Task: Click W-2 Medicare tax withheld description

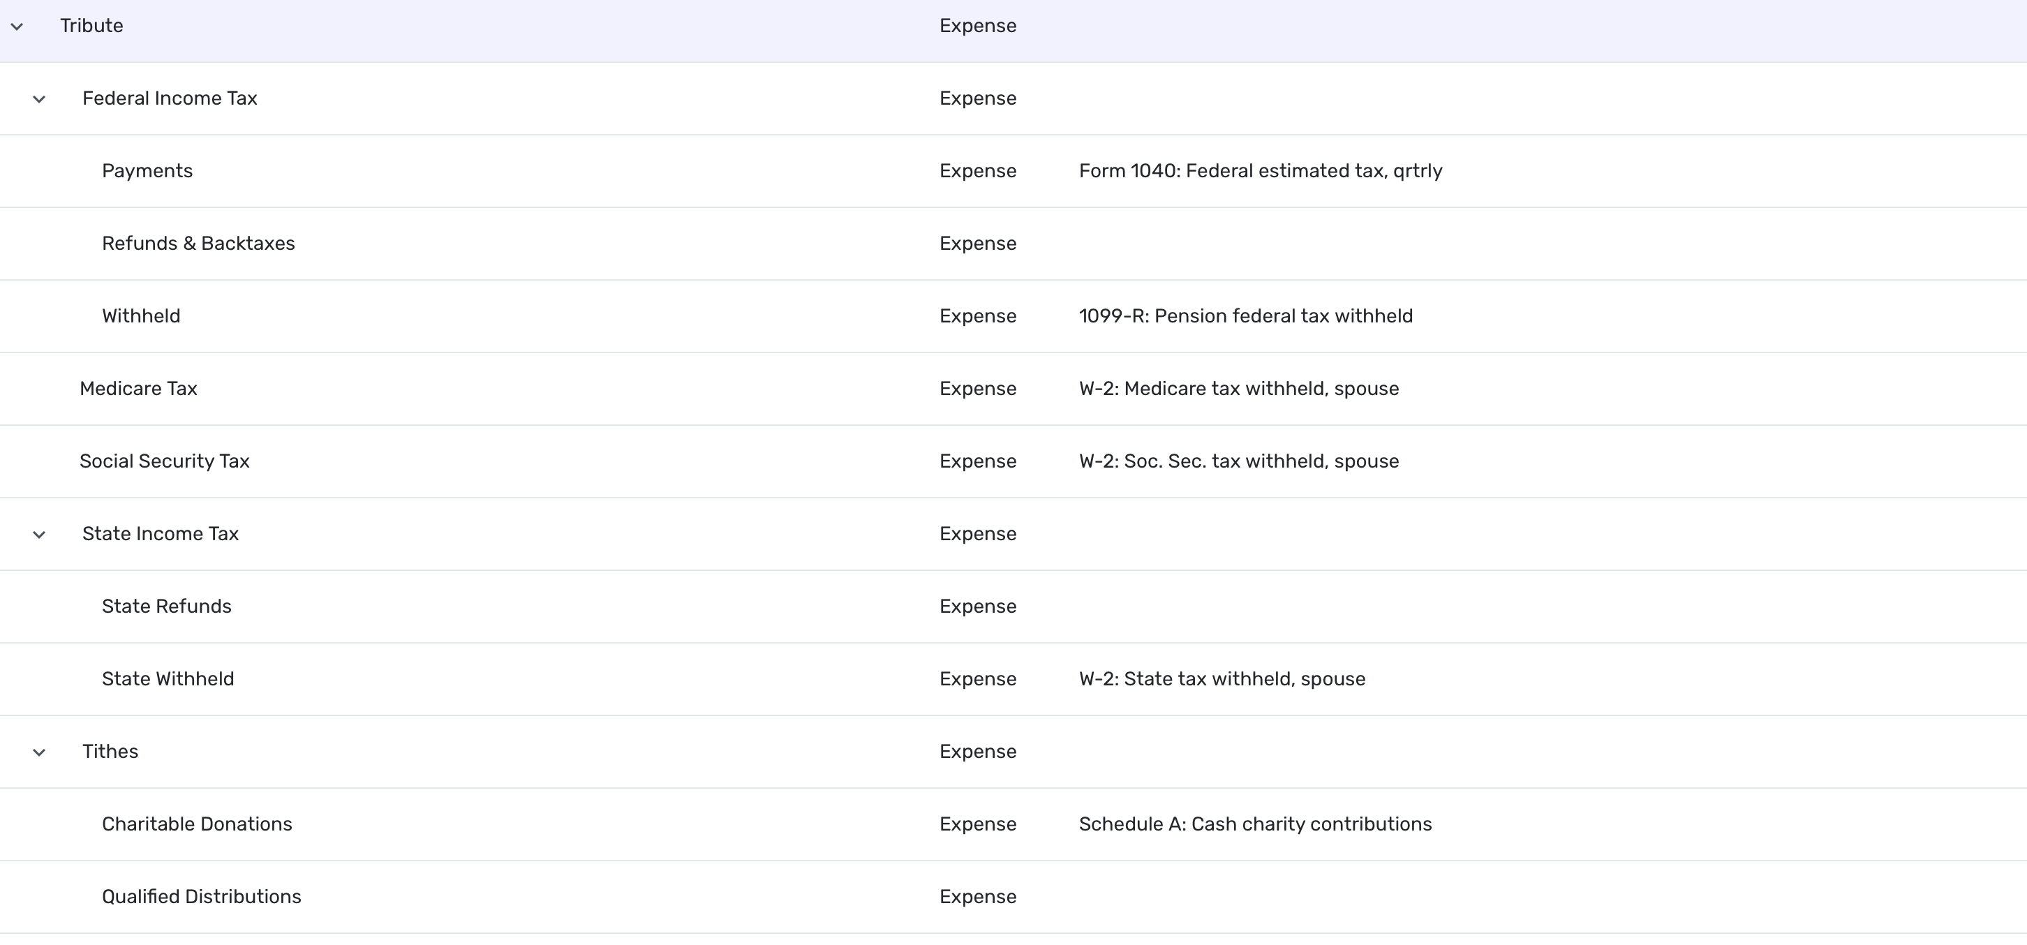Action: [1238, 389]
